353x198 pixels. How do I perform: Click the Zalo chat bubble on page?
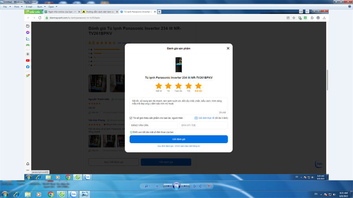click(x=319, y=164)
